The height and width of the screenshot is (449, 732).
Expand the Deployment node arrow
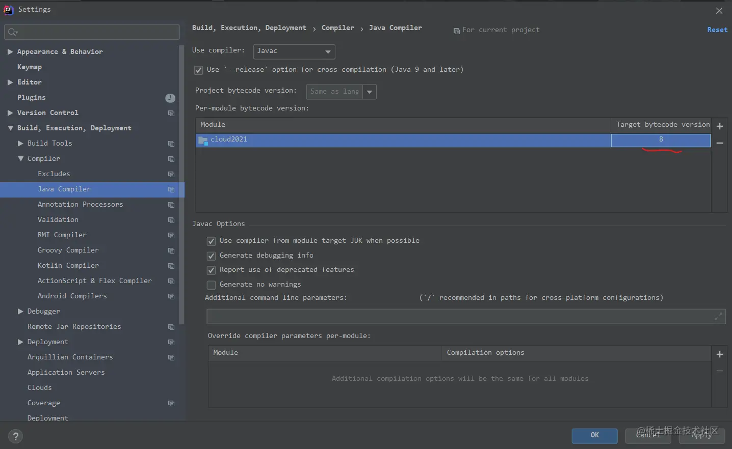20,342
